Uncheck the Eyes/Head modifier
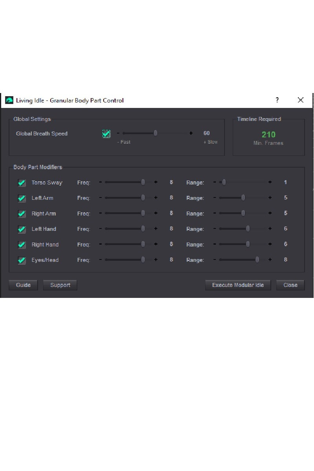 coord(22,260)
